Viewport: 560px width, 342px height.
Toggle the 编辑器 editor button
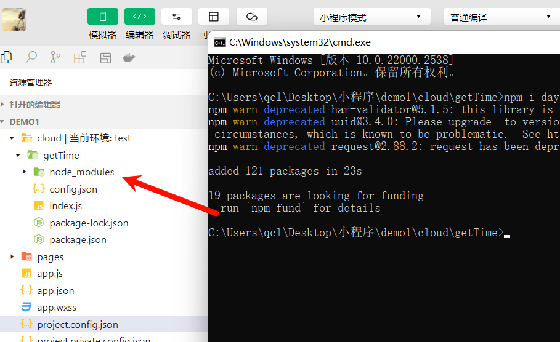pyautogui.click(x=140, y=17)
